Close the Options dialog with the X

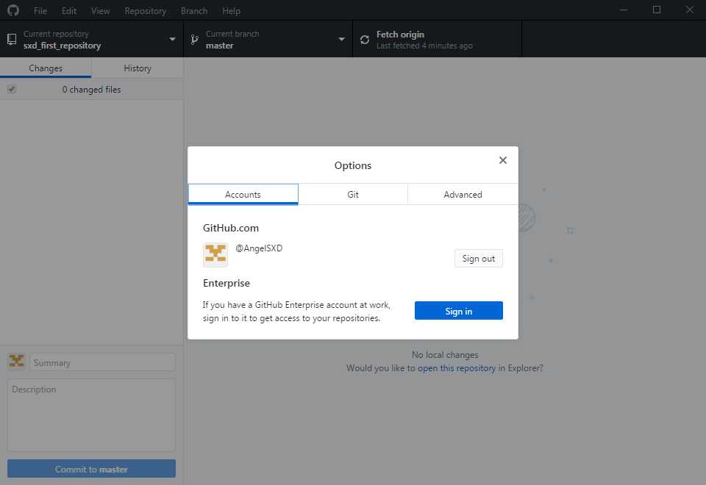click(503, 160)
